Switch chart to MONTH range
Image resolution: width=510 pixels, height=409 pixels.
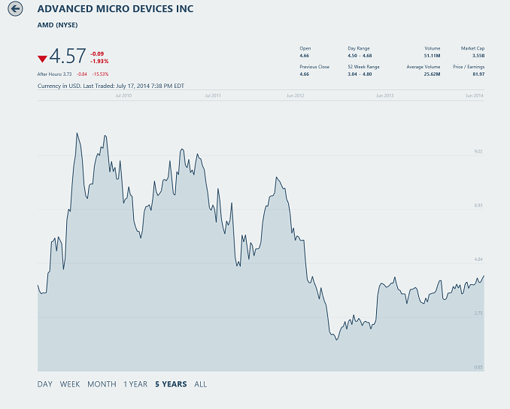(102, 384)
